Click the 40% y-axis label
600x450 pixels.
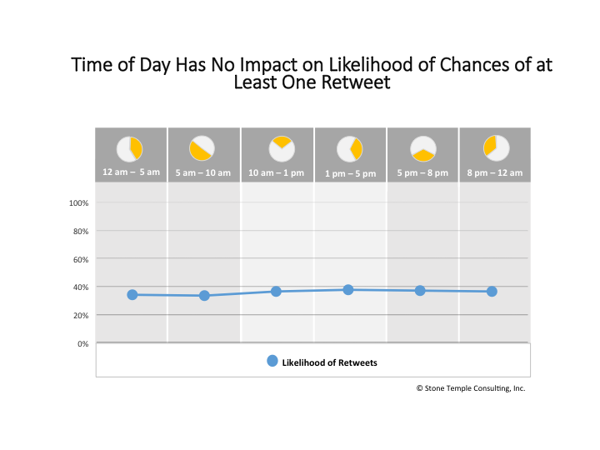[79, 287]
